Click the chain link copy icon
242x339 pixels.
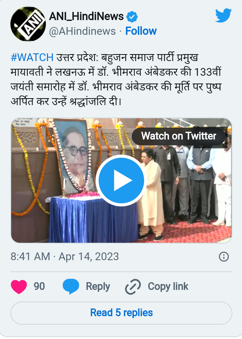[133, 287]
